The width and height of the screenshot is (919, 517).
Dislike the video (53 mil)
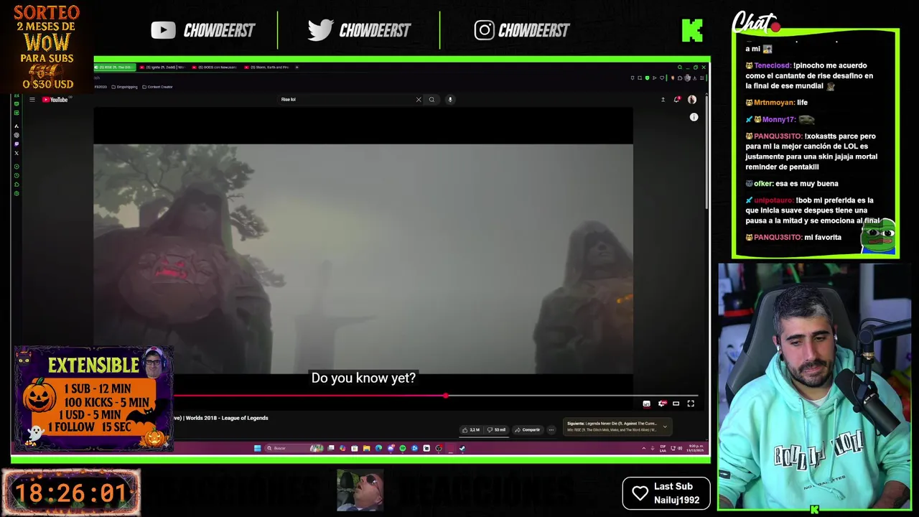496,430
